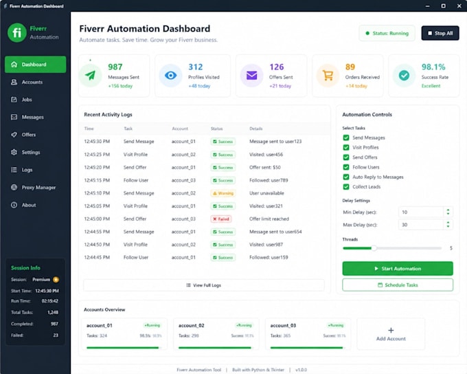
Task: Disable the Collect Leads checkbox
Action: click(x=346, y=187)
